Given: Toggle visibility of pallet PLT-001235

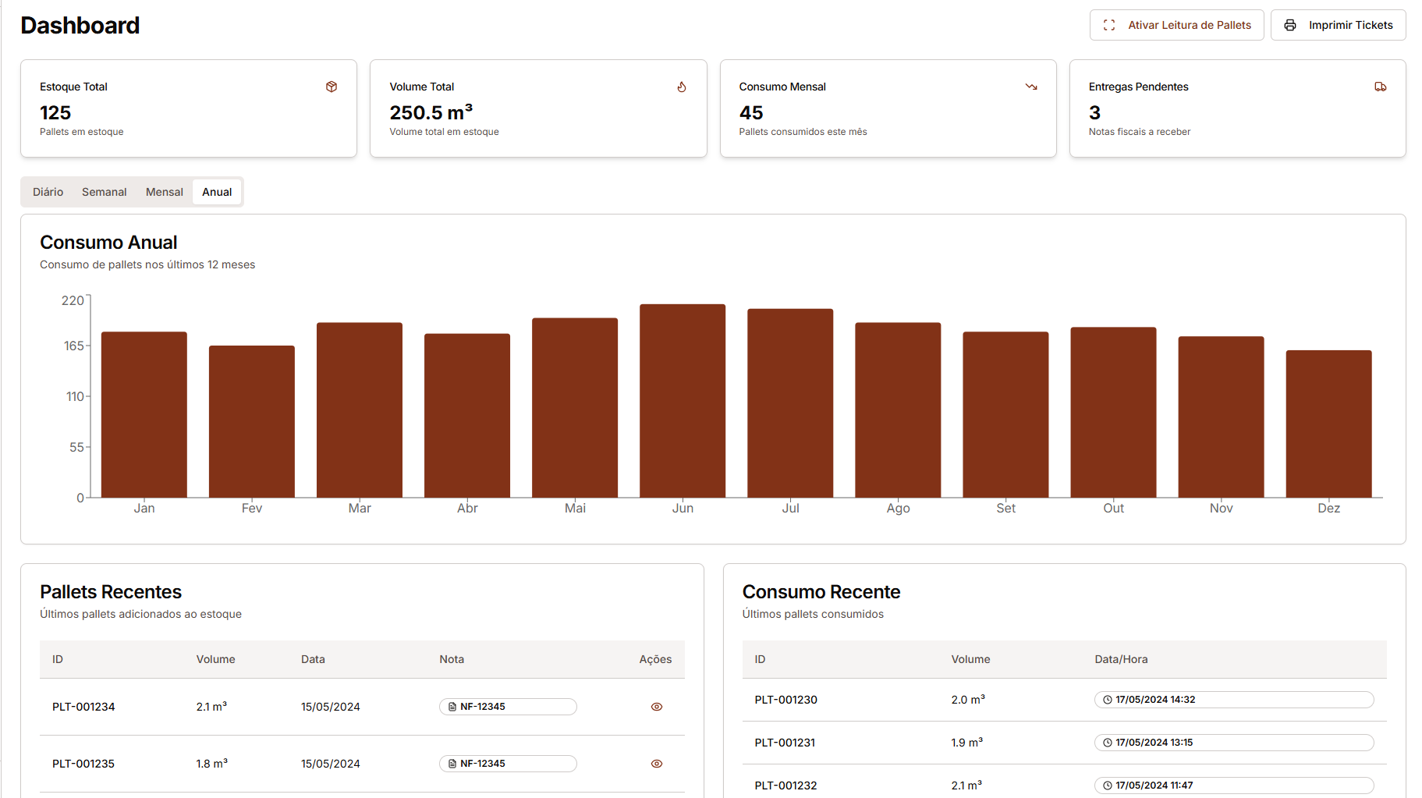Looking at the screenshot, I should click(x=656, y=764).
